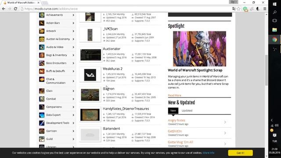Expand the Artwork category chevron
The height and width of the screenshot is (158, 281).
[73, 31]
